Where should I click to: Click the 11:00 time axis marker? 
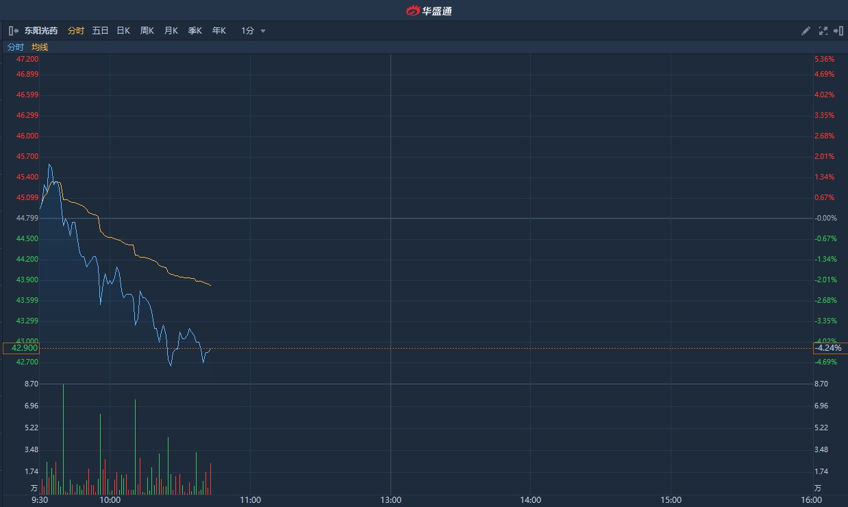(251, 500)
